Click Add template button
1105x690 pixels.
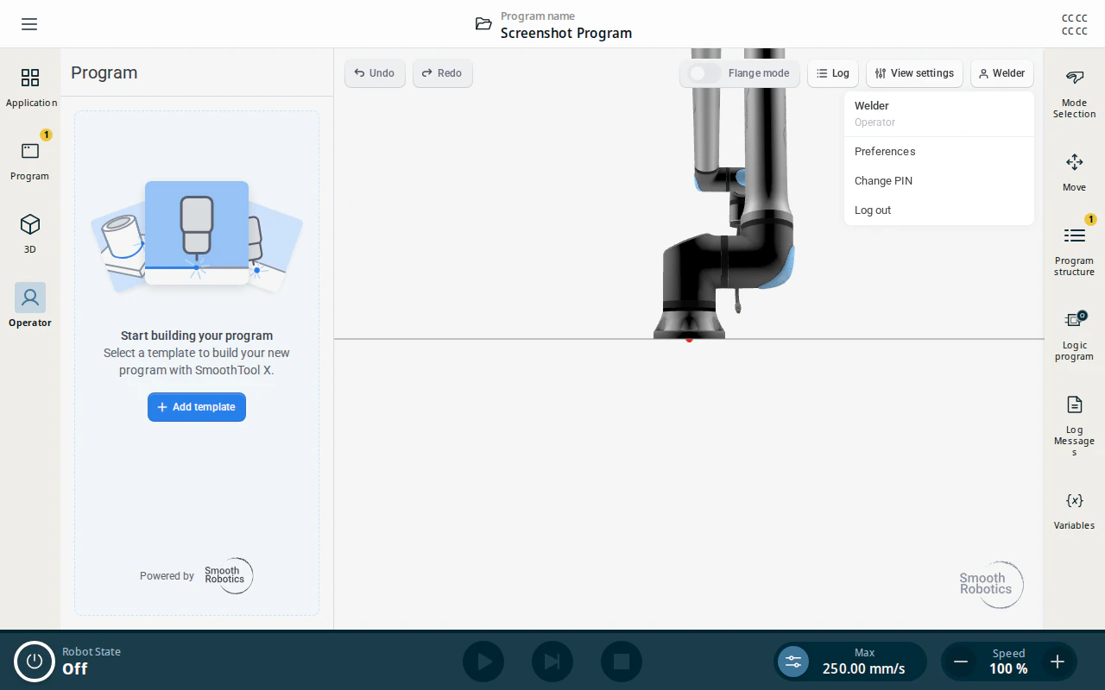(197, 407)
